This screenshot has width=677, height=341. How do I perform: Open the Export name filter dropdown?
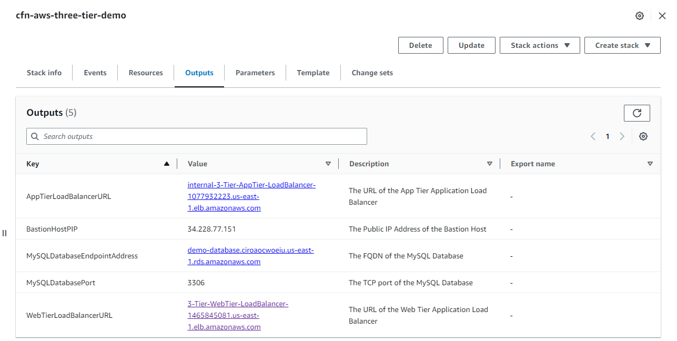(650, 163)
